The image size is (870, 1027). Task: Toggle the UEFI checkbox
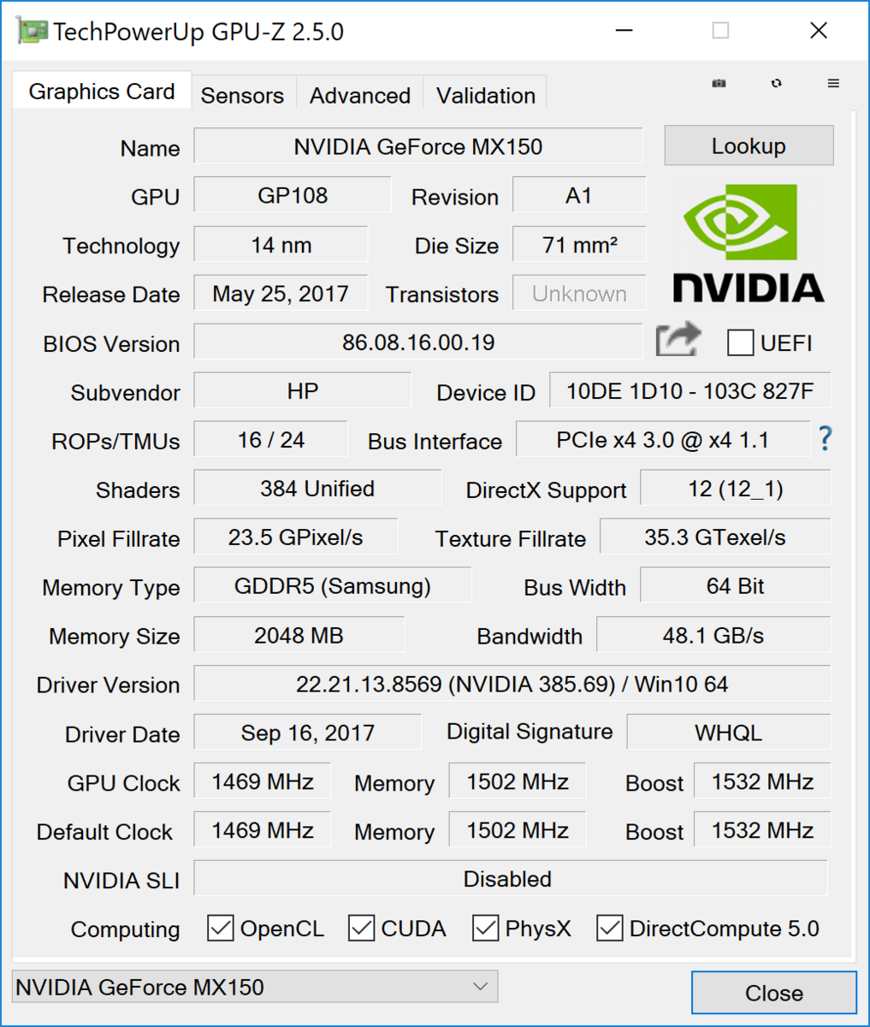click(740, 343)
